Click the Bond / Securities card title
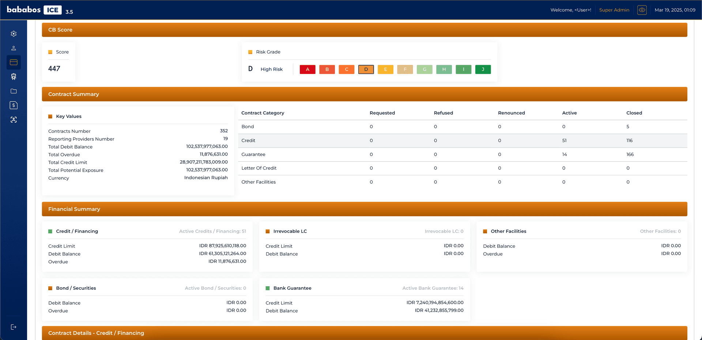The height and width of the screenshot is (340, 702). pyautogui.click(x=76, y=288)
